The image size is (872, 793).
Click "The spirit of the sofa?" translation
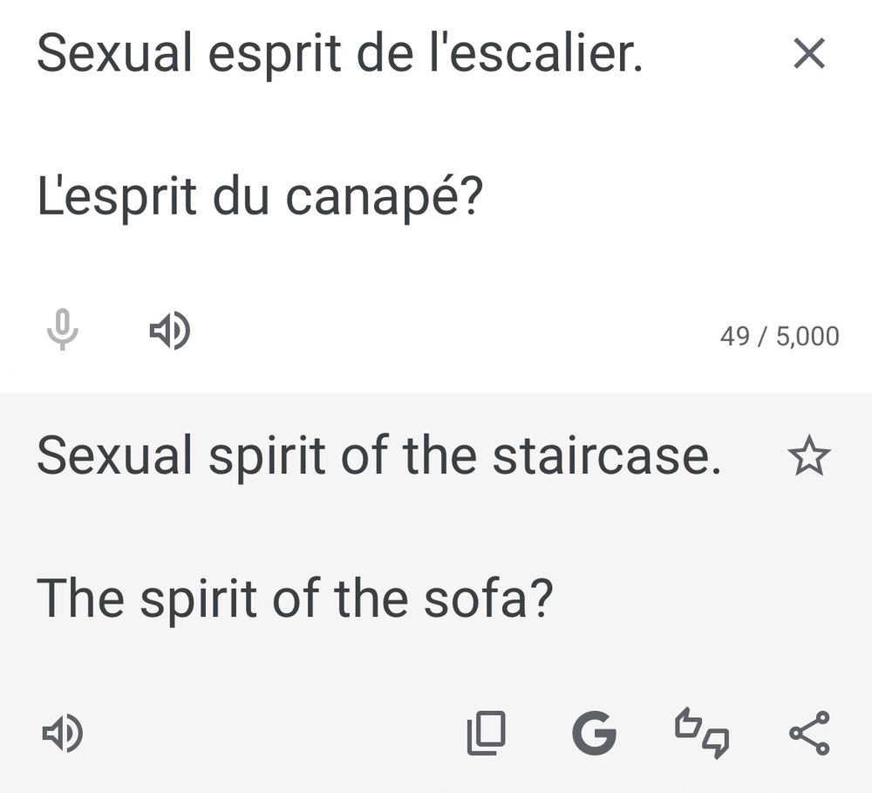296,598
